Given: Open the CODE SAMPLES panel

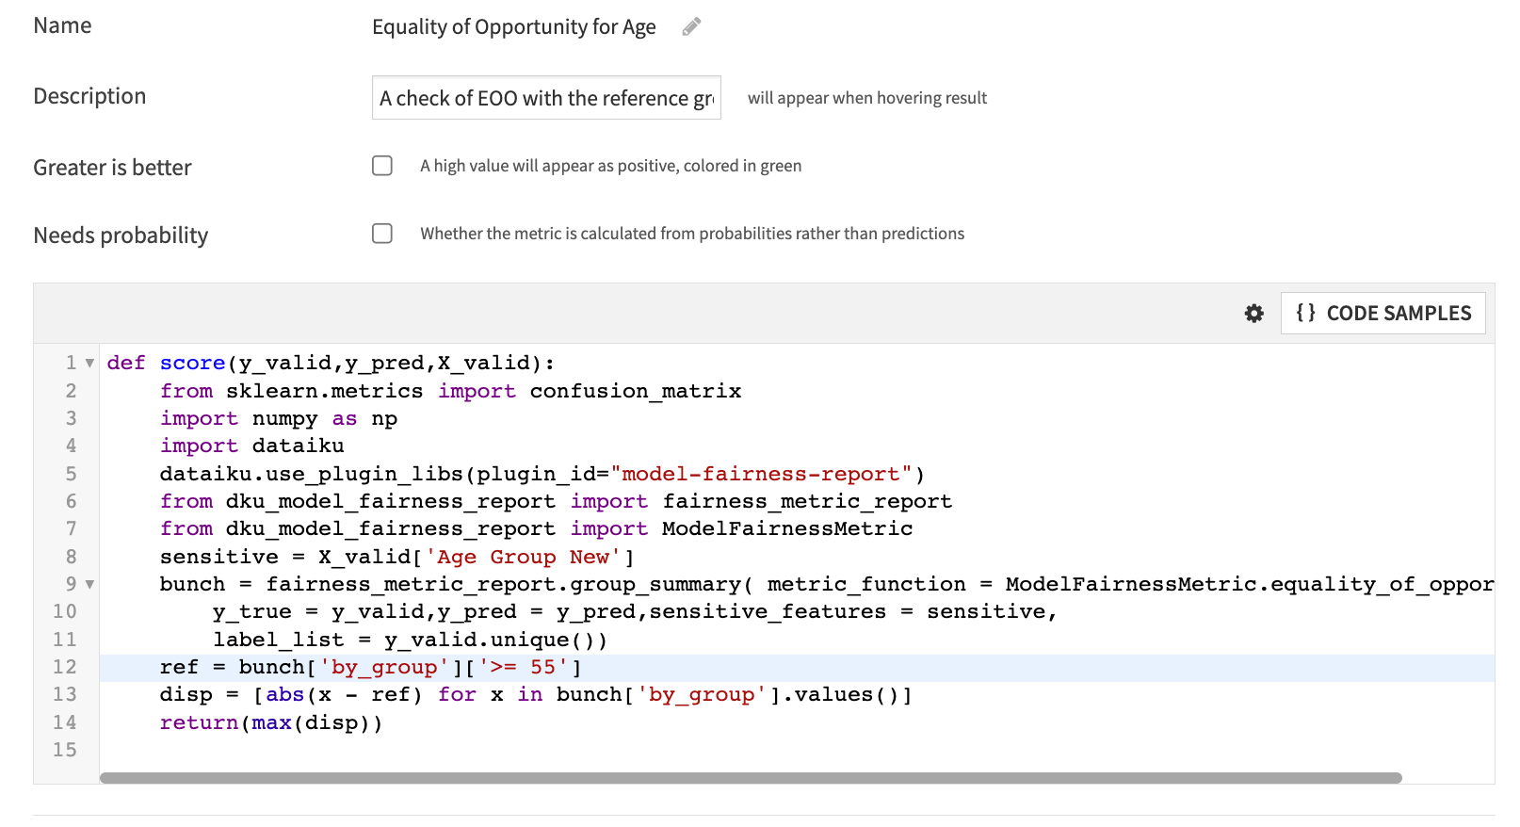Looking at the screenshot, I should pyautogui.click(x=1383, y=314).
